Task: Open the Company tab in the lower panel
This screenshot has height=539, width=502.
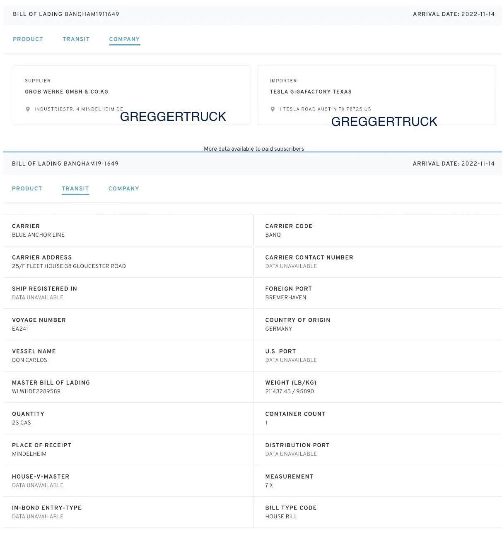Action: 124,188
